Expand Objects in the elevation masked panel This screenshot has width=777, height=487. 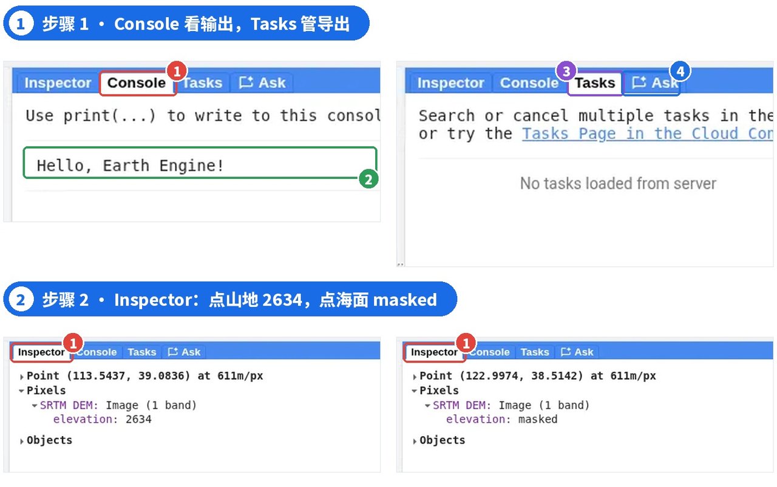[415, 441]
